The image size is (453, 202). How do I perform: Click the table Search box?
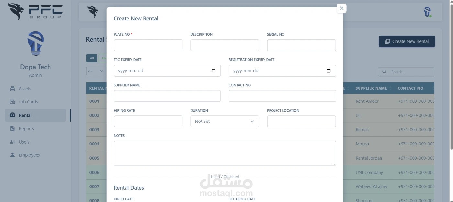pos(406,72)
